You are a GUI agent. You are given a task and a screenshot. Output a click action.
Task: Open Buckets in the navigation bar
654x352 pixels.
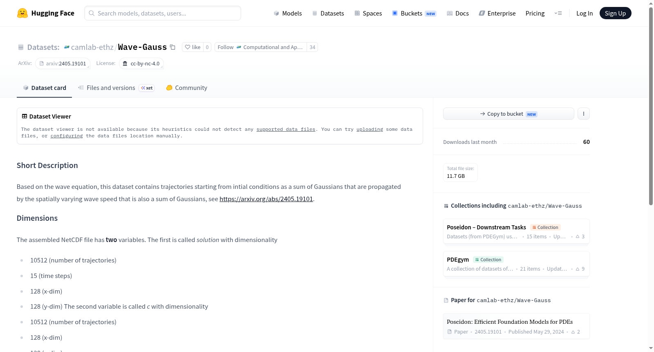click(x=414, y=13)
